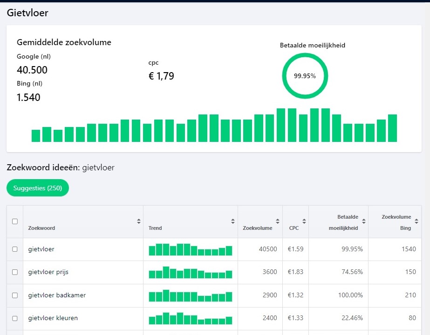
Task: Check the box for gietvloer row
Action: click(x=15, y=249)
